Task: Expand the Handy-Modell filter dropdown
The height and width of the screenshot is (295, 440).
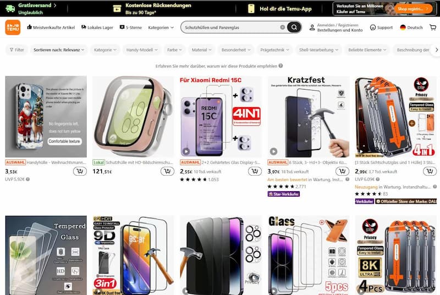Action: [142, 50]
